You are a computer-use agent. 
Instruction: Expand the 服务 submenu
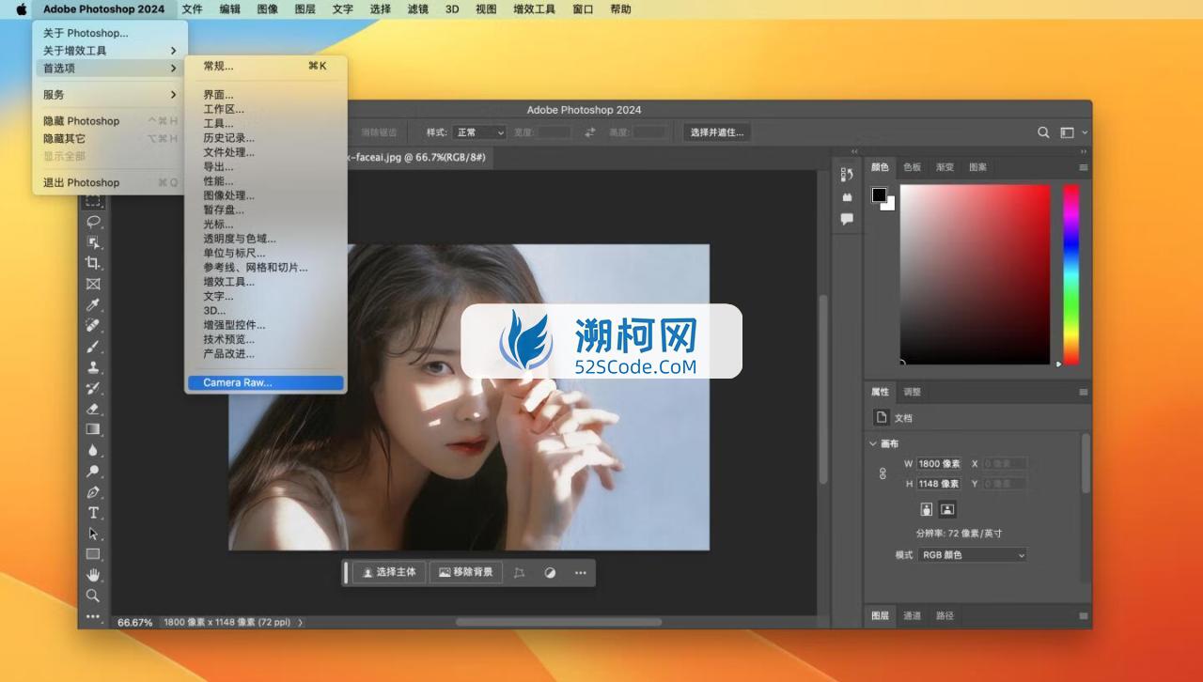point(110,95)
